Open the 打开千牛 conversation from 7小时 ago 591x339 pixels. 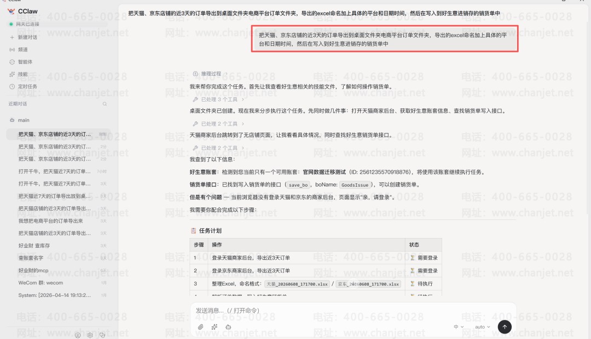59,171
